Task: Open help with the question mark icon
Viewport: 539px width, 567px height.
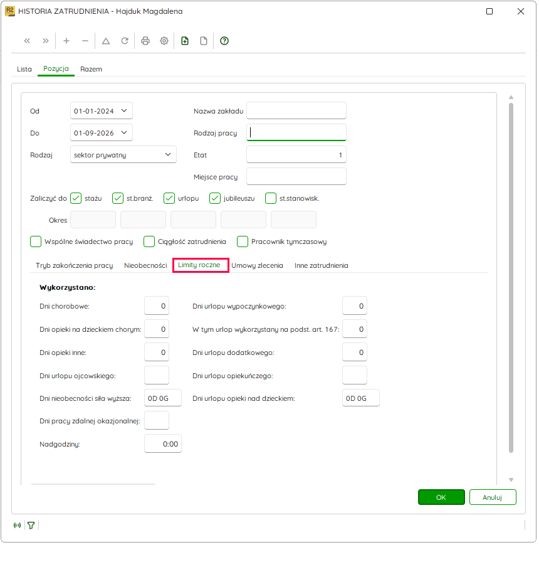Action: [x=224, y=41]
